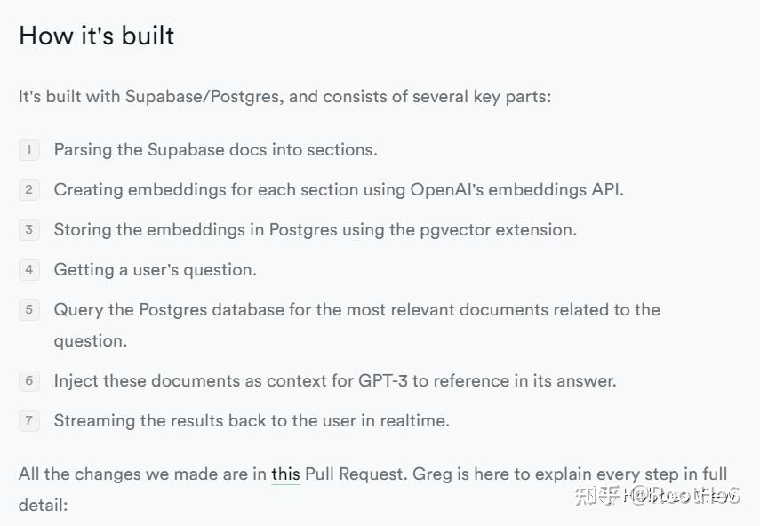The image size is (760, 526).
Task: Click the Zhihu watermark logo
Action: click(x=597, y=496)
